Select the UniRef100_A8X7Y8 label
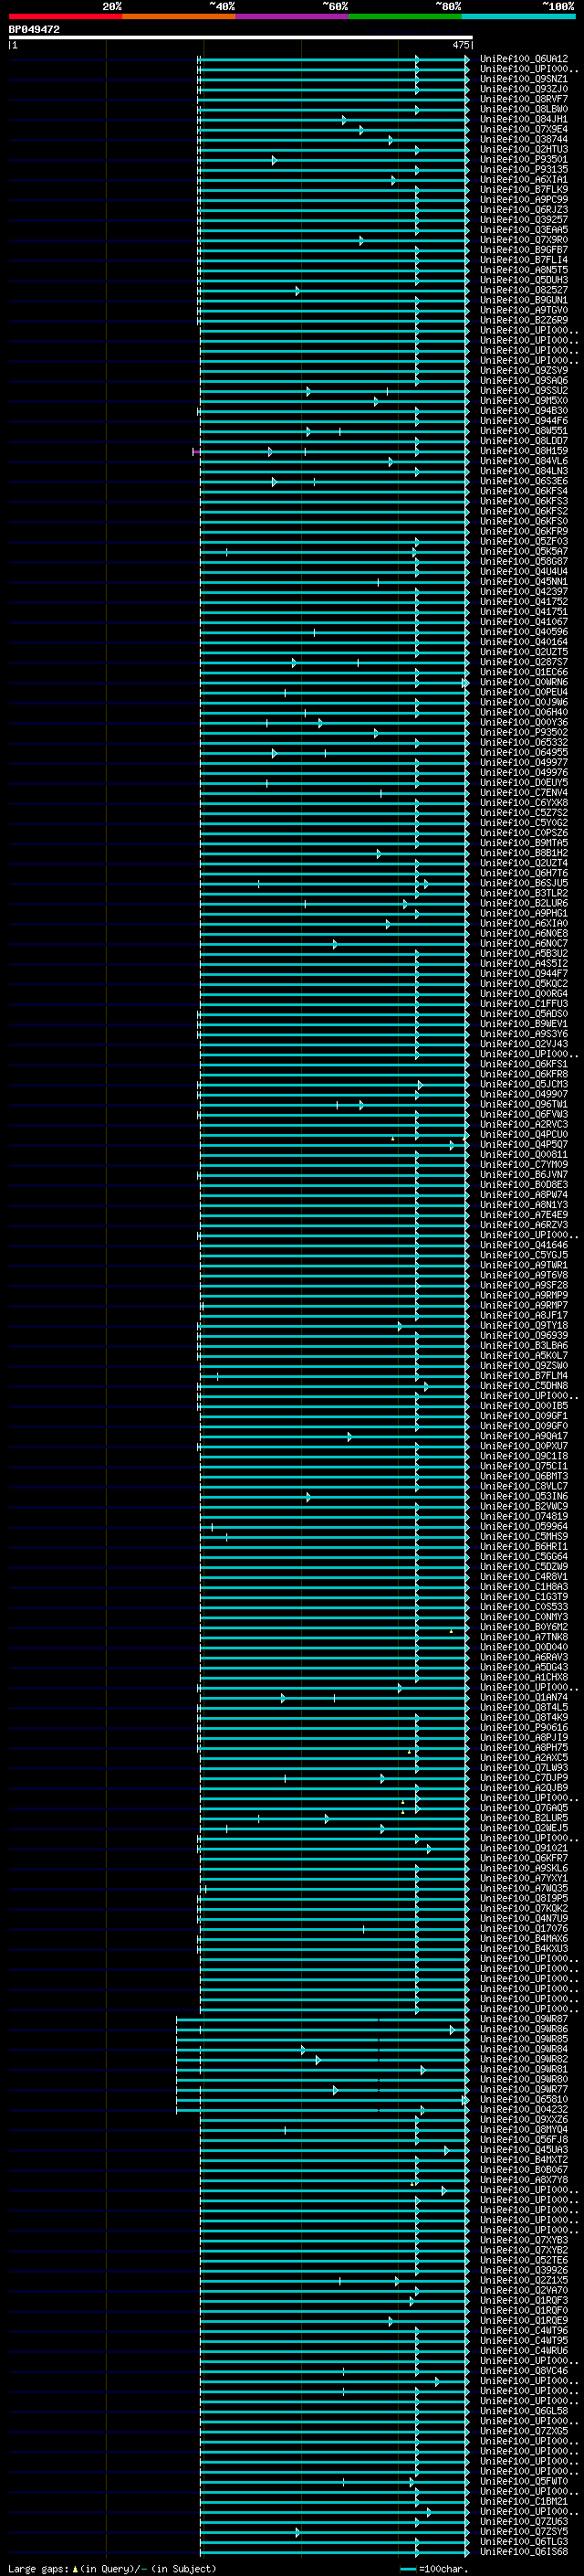This screenshot has height=2576, width=584. point(524,2179)
